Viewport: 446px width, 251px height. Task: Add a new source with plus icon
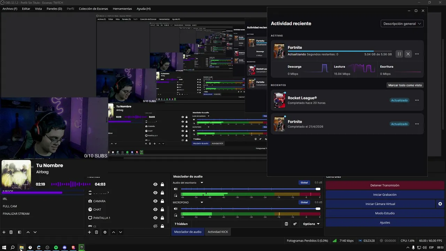[x=89, y=232]
